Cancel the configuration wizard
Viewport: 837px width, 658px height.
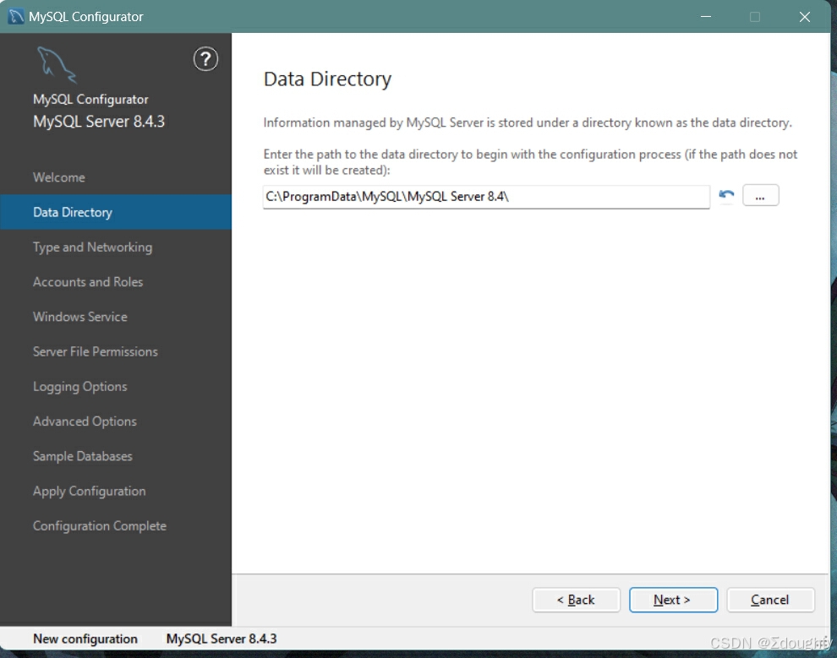(770, 600)
